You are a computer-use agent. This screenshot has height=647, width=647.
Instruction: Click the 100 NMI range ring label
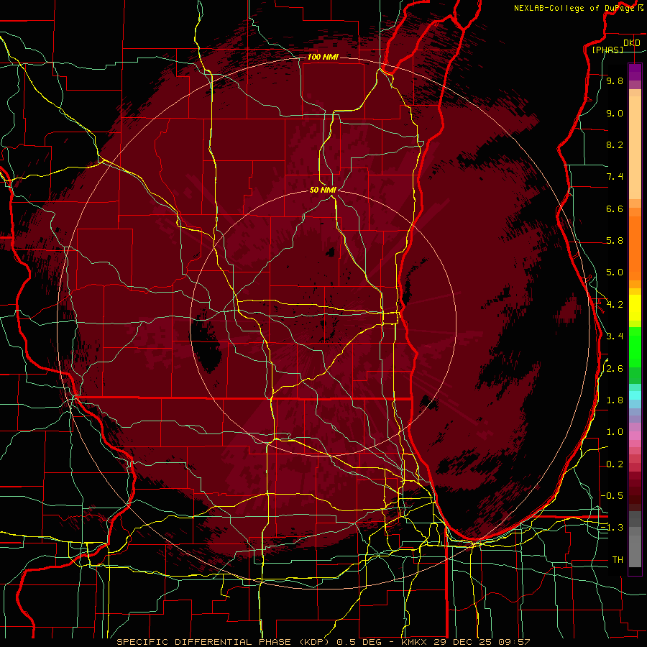click(x=323, y=57)
